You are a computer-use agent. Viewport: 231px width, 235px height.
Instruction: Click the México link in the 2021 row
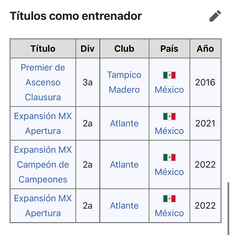pos(169,131)
